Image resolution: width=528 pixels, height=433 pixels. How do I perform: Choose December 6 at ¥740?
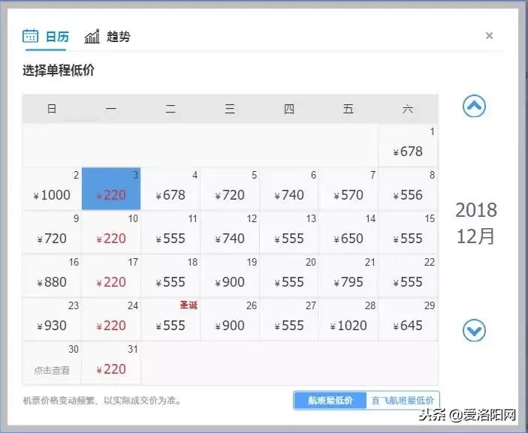[x=289, y=189]
